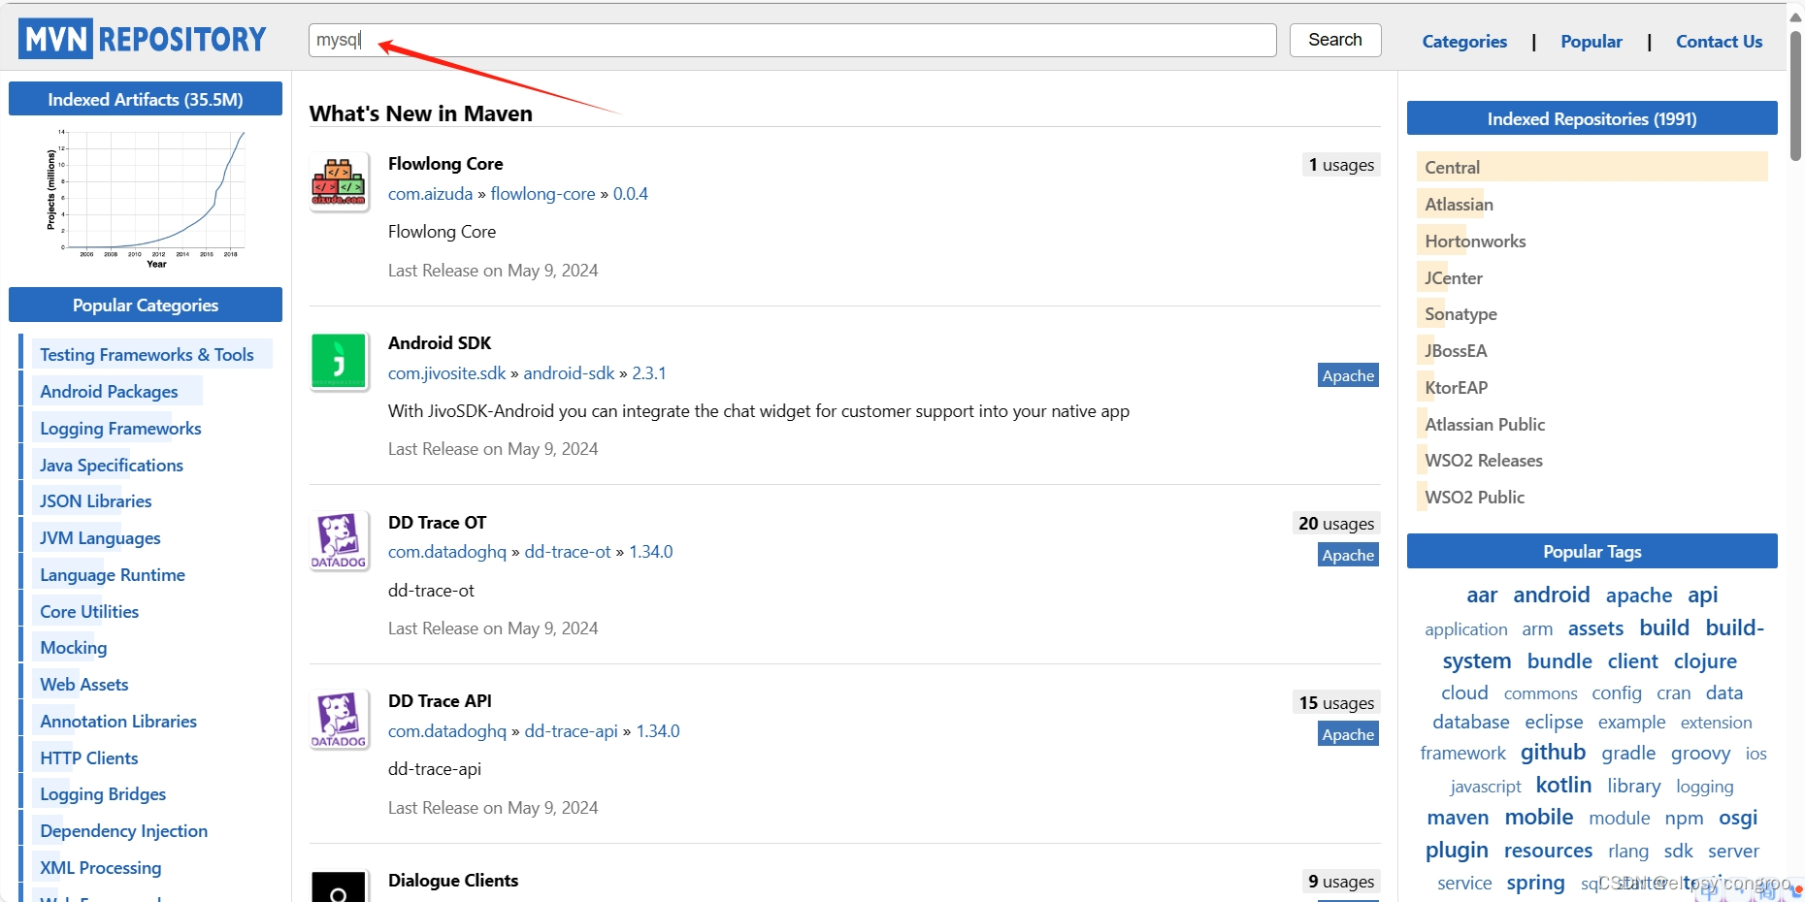
Task: Click the DD Trace OT Datadog icon
Action: (x=339, y=540)
